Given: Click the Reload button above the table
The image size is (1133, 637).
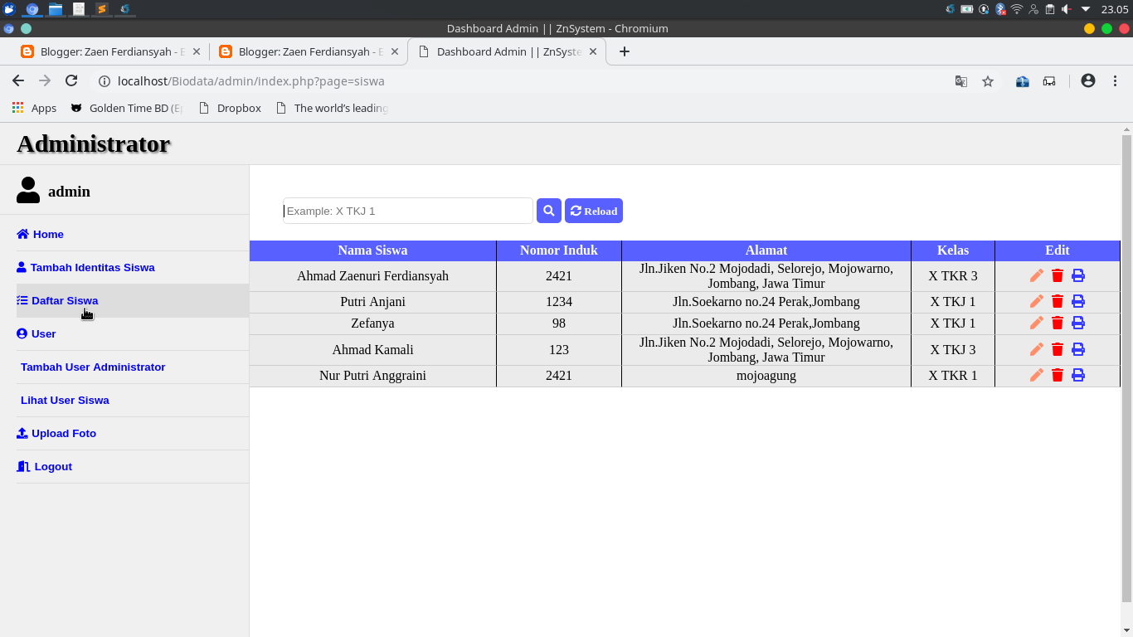Looking at the screenshot, I should [593, 210].
